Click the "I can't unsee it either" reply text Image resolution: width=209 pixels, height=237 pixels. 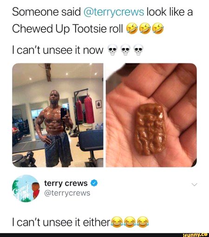61,223
